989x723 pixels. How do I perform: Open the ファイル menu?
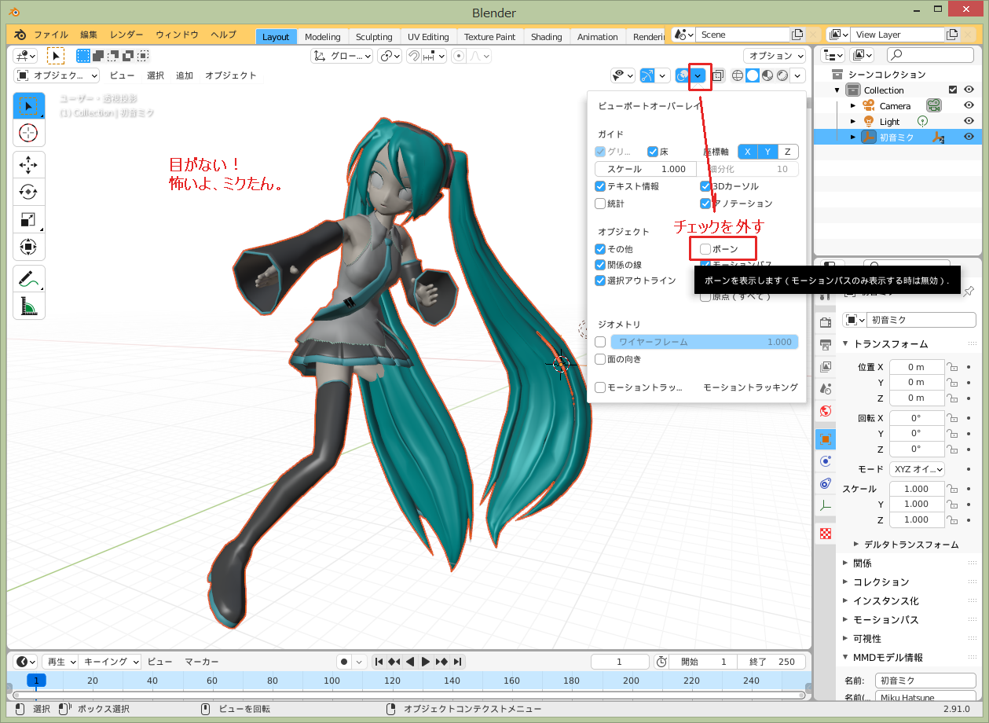tap(51, 35)
